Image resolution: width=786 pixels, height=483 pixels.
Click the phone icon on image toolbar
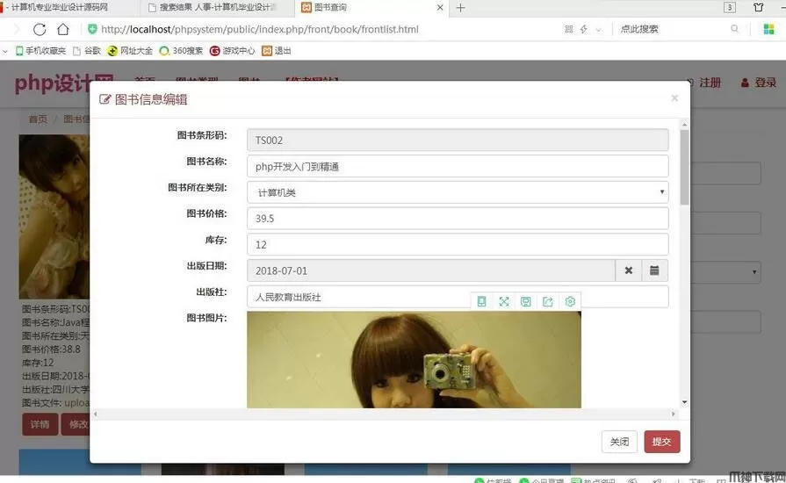[481, 301]
